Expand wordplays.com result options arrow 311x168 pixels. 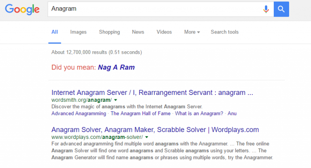[x=147, y=137]
